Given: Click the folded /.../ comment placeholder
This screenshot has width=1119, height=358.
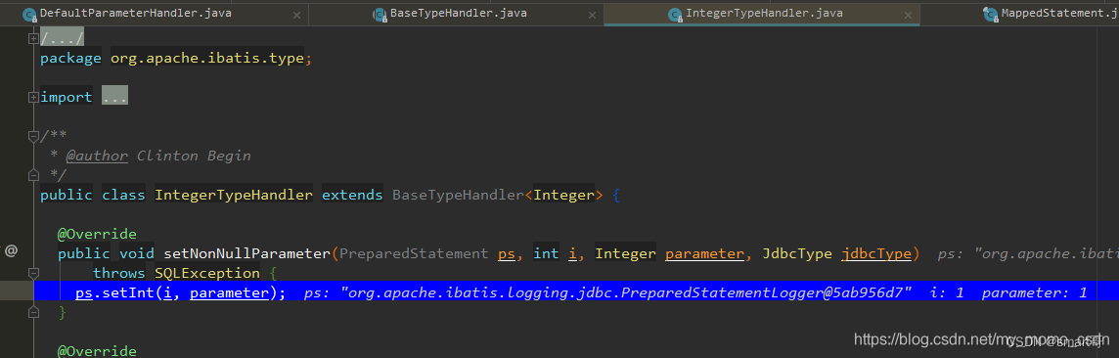Looking at the screenshot, I should coord(62,38).
